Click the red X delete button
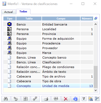 coord(66,99)
